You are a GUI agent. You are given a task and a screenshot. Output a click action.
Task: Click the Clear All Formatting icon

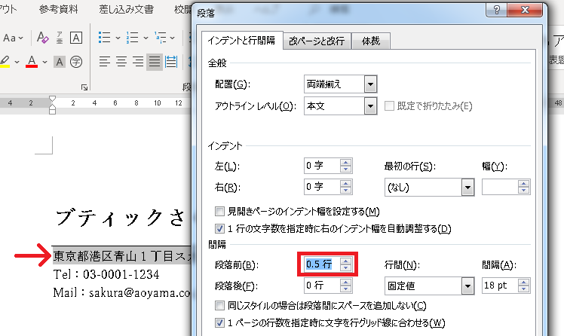click(43, 38)
